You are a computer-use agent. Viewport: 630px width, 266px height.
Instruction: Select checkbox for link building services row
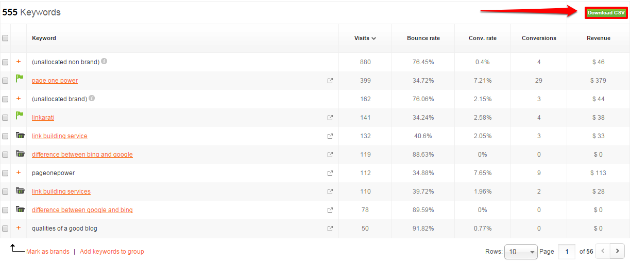tap(5, 192)
